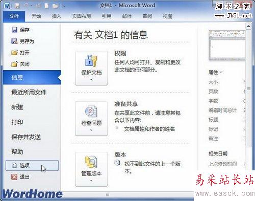
Task: Click the vertical scrollbar thumb
Action: (248, 88)
